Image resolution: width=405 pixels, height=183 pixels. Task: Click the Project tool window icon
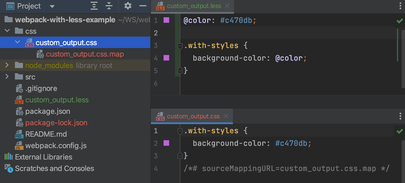(x=10, y=6)
